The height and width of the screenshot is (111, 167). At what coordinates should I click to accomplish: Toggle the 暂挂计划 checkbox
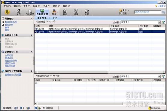point(3,25)
